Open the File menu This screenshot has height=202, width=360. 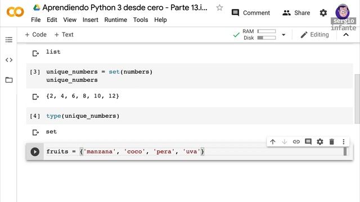click(36, 20)
